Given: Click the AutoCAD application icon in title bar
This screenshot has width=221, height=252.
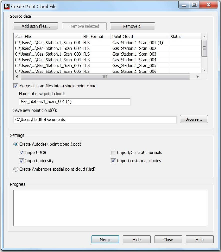Looking at the screenshot, I should pos(7,6).
